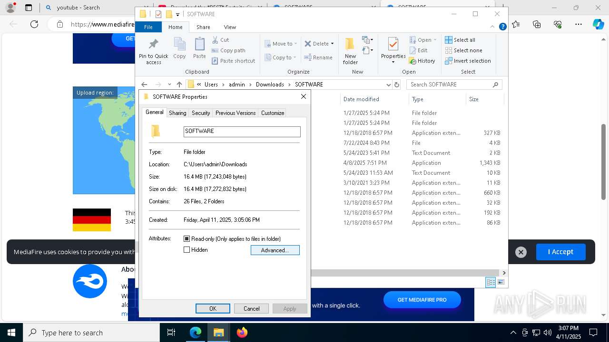Click the Copy ribbon icon
This screenshot has height=342, width=609.
coord(179,48)
